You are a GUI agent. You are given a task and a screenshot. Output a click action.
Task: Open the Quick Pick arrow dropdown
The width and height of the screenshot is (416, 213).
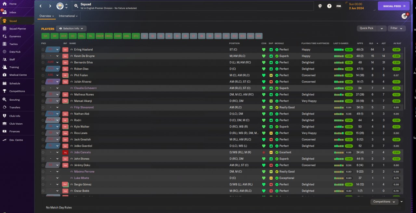tap(382, 28)
